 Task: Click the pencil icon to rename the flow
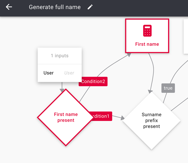(90, 7)
